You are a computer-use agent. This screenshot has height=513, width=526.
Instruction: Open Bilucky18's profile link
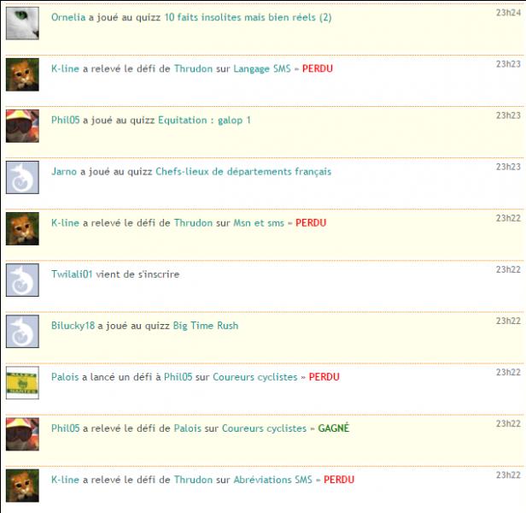pos(73,326)
